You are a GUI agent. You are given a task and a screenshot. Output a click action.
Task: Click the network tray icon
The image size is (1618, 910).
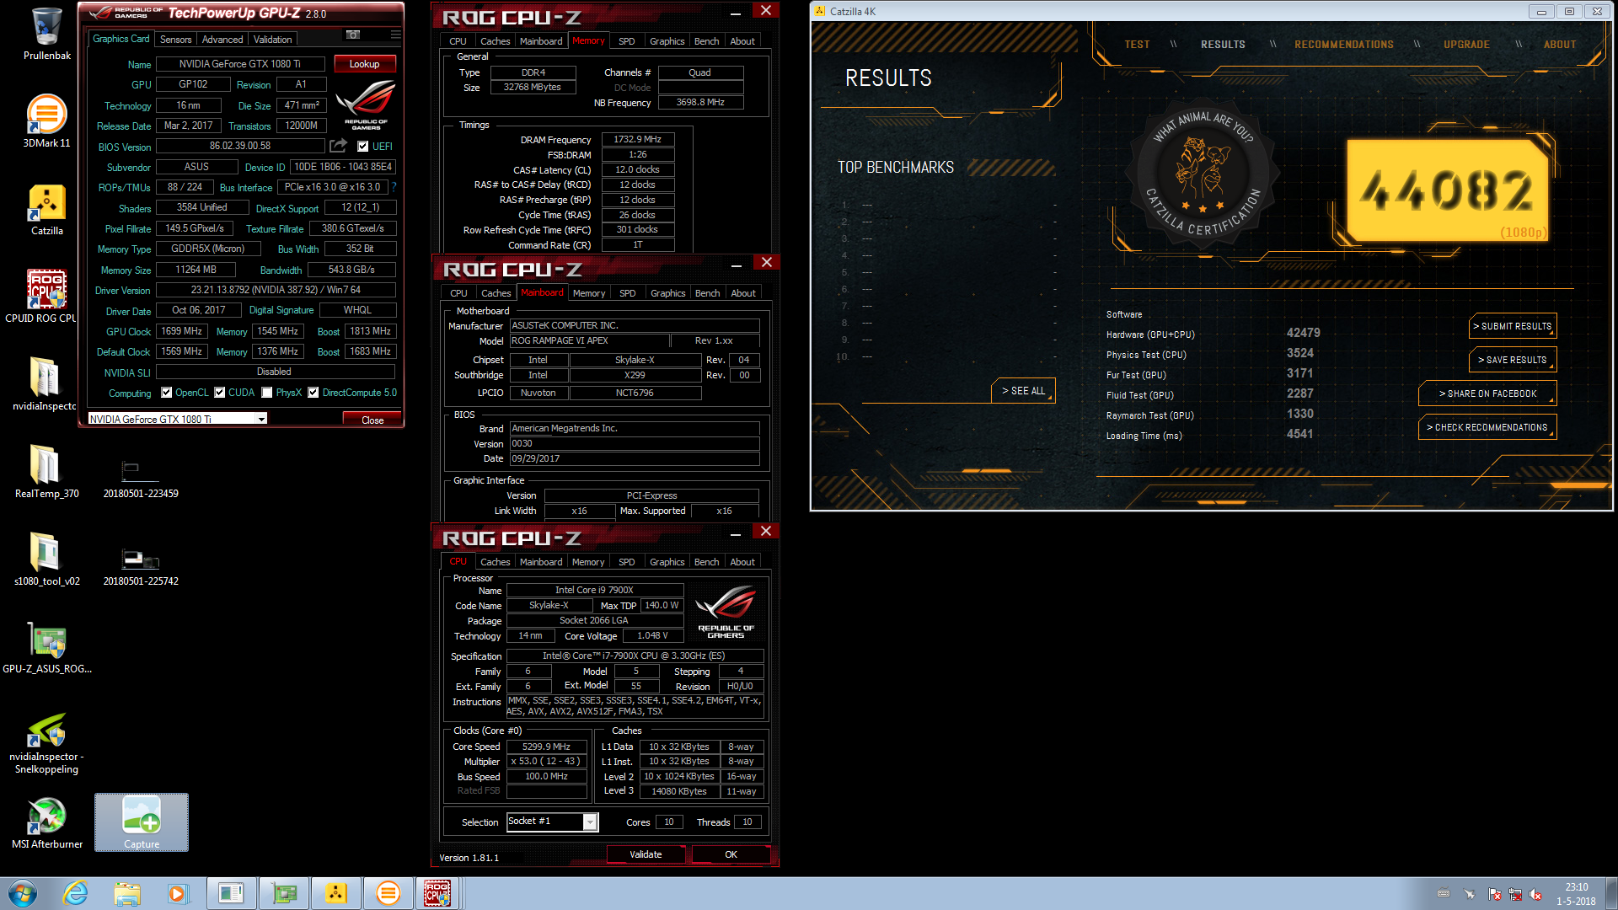pyautogui.click(x=1514, y=894)
